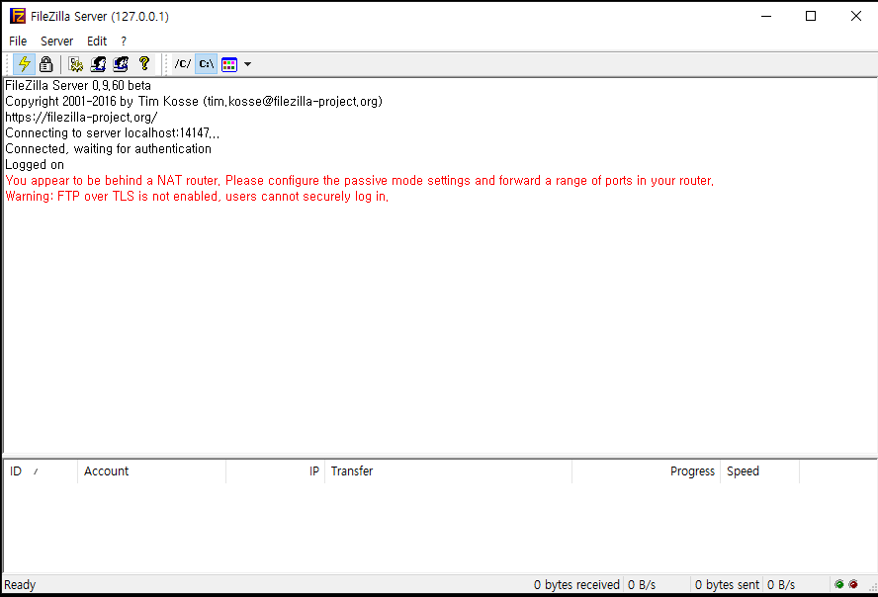Switch path display to /C/ format
Image resolution: width=878 pixels, height=597 pixels.
tap(183, 64)
